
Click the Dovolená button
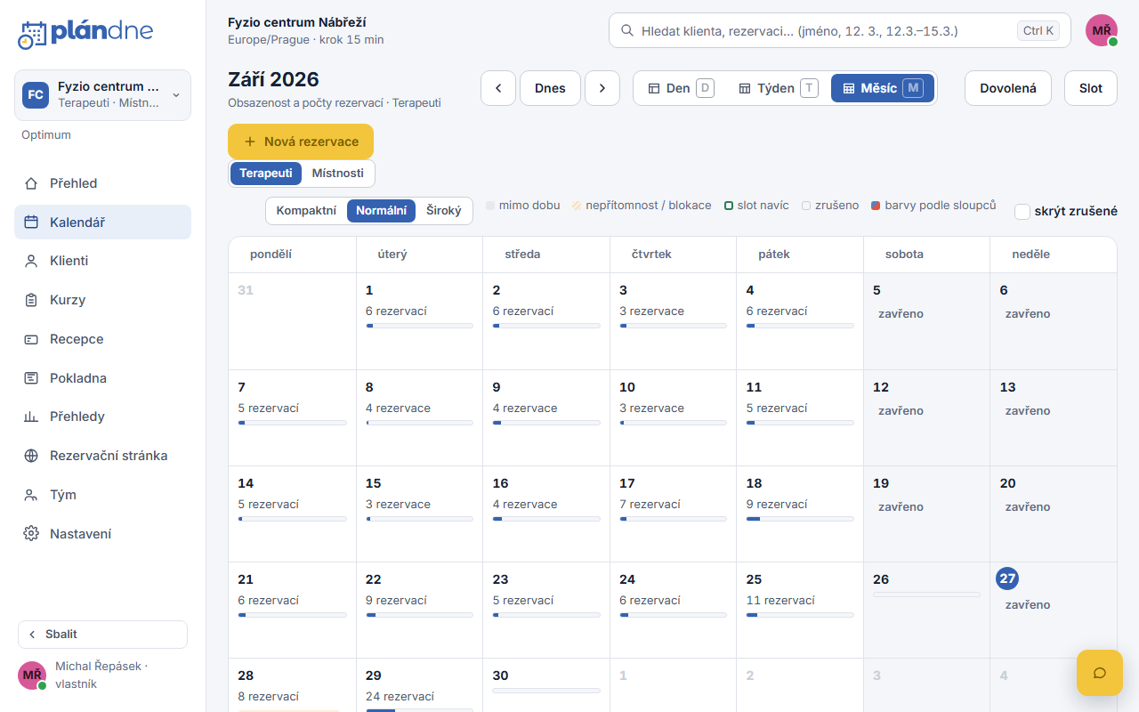coord(1008,88)
